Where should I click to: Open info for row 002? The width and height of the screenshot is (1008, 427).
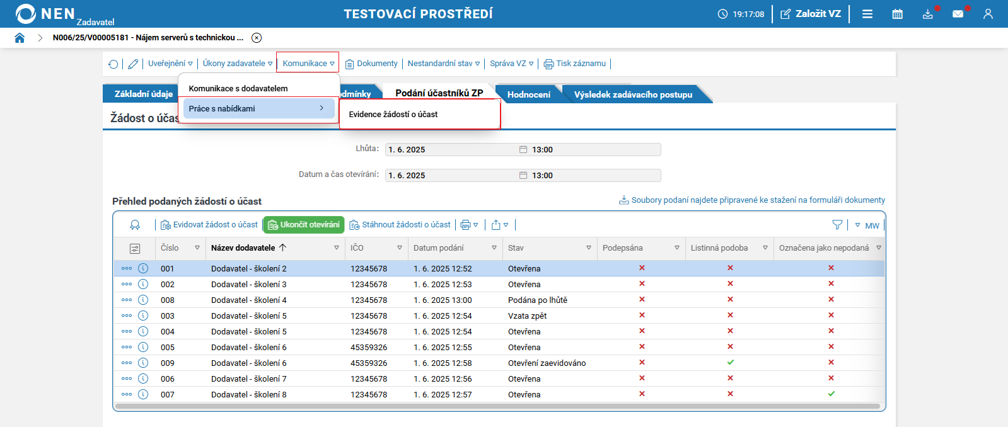[143, 284]
